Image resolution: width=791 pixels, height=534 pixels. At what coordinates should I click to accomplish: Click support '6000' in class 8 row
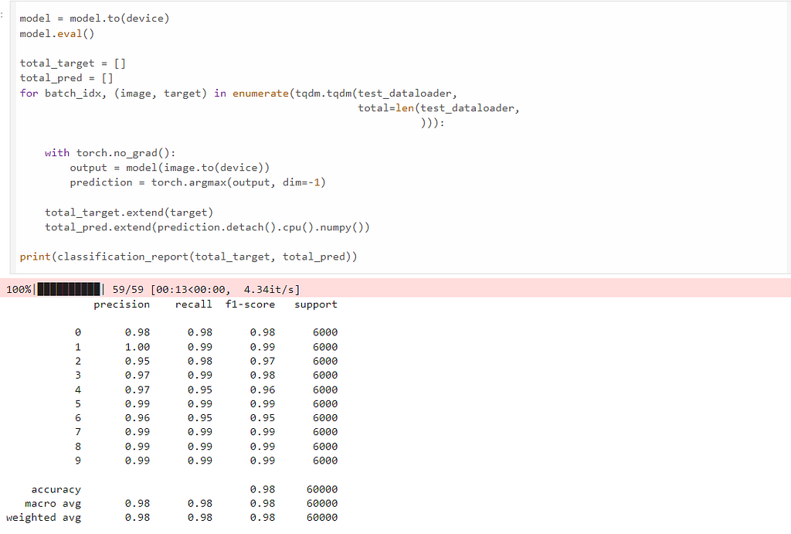pyautogui.click(x=325, y=446)
